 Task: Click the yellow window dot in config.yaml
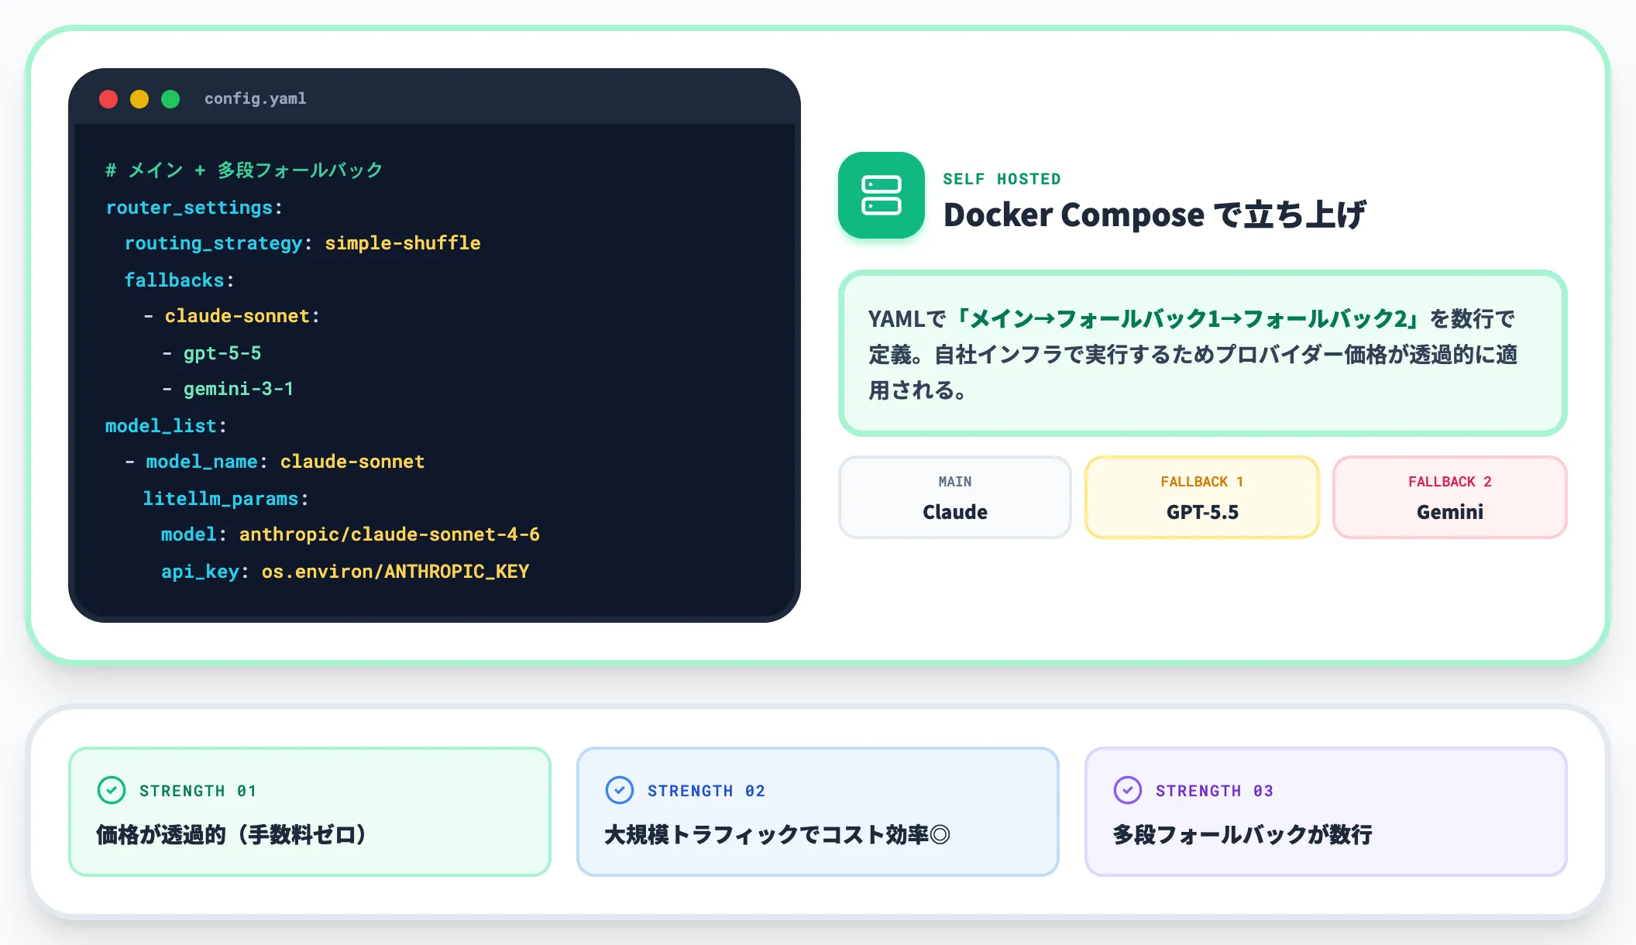(x=139, y=99)
